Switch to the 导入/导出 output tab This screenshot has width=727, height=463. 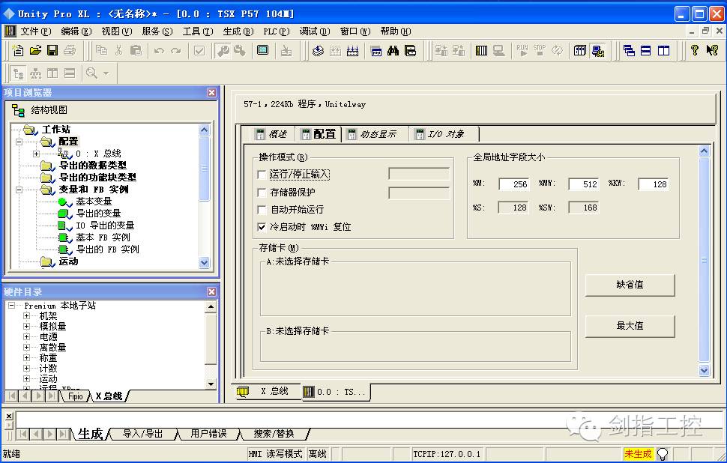(x=143, y=434)
